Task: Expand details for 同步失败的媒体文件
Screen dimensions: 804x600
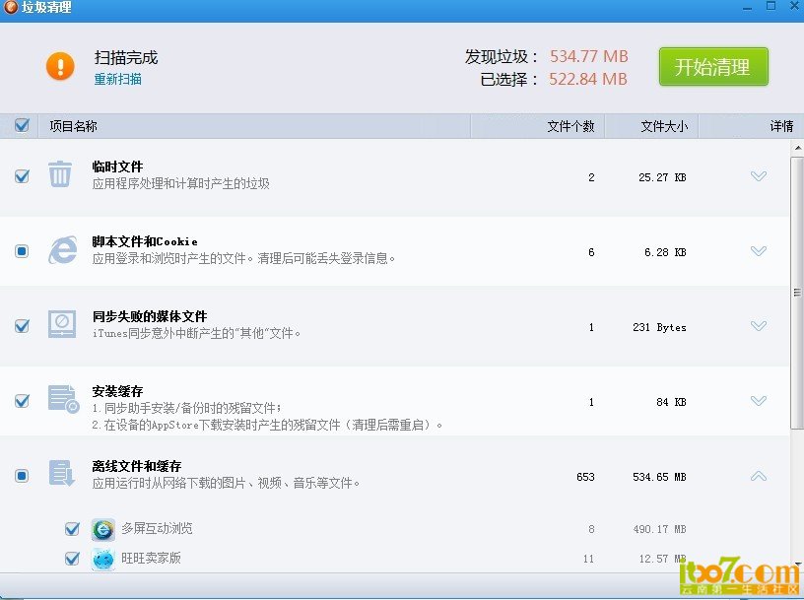Action: click(x=759, y=326)
